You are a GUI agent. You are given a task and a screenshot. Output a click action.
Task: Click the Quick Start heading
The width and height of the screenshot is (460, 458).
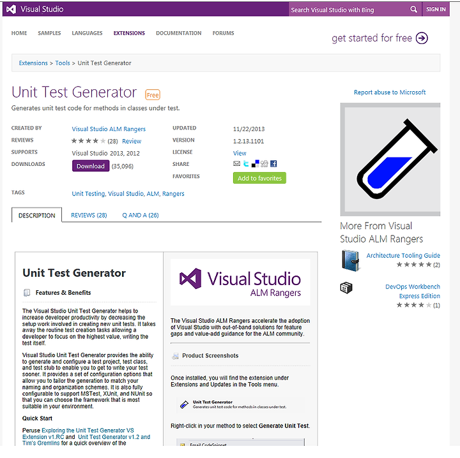point(37,418)
